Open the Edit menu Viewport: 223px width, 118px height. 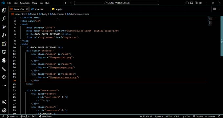pyautogui.click(x=15, y=3)
